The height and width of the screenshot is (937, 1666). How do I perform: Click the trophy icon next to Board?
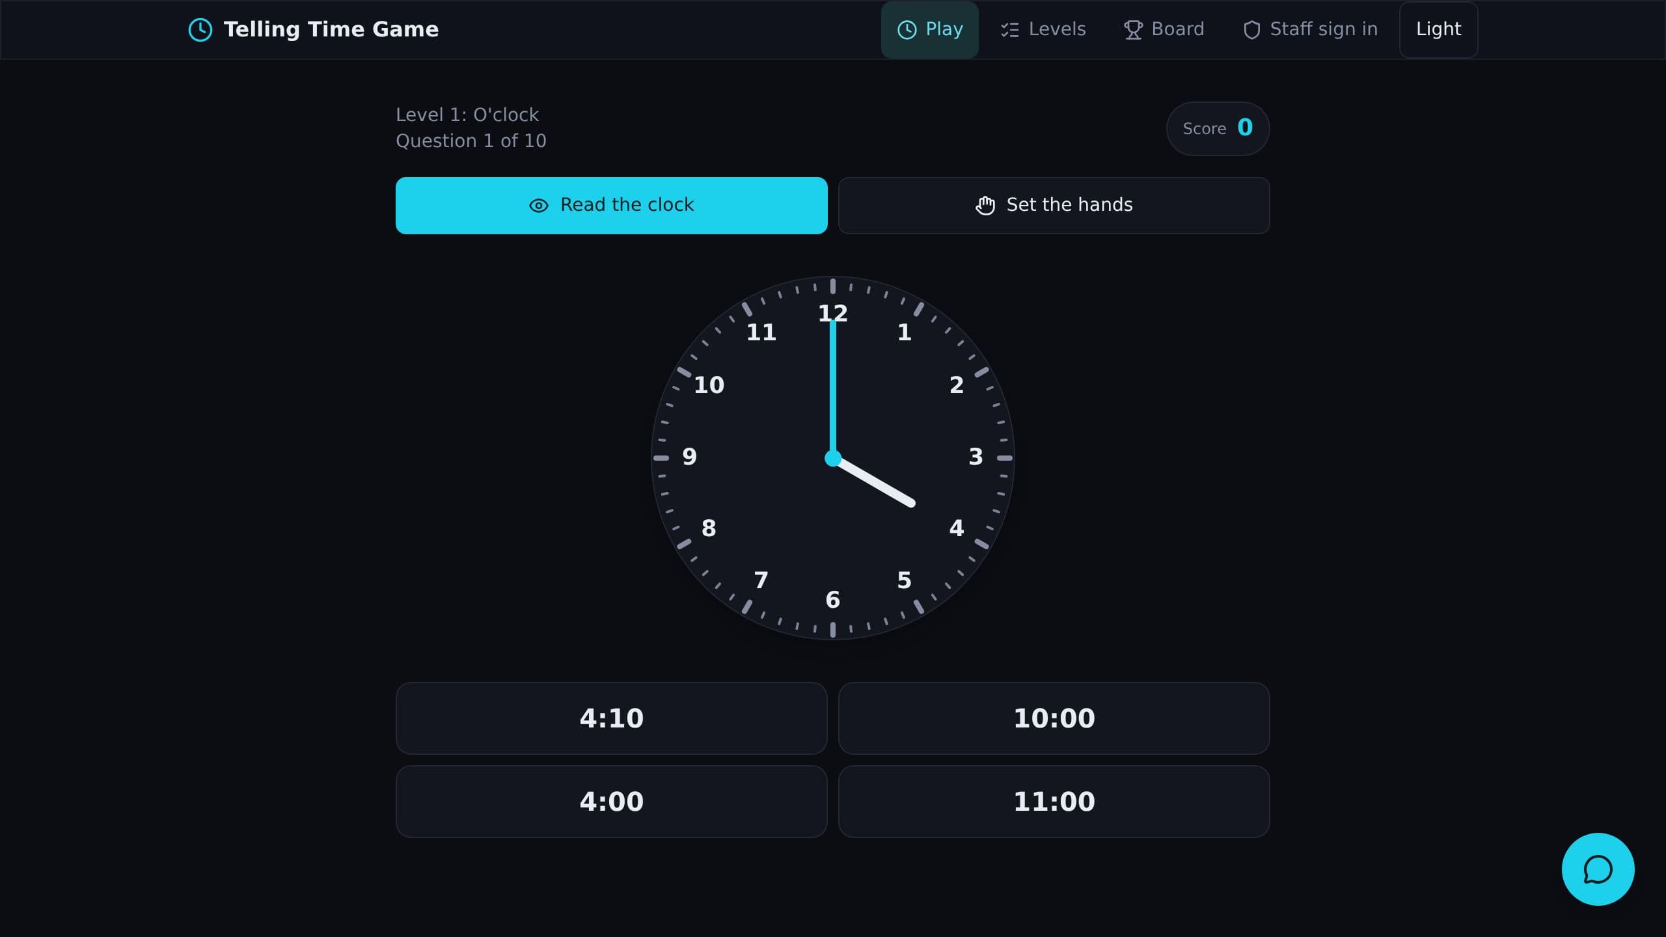(x=1133, y=30)
